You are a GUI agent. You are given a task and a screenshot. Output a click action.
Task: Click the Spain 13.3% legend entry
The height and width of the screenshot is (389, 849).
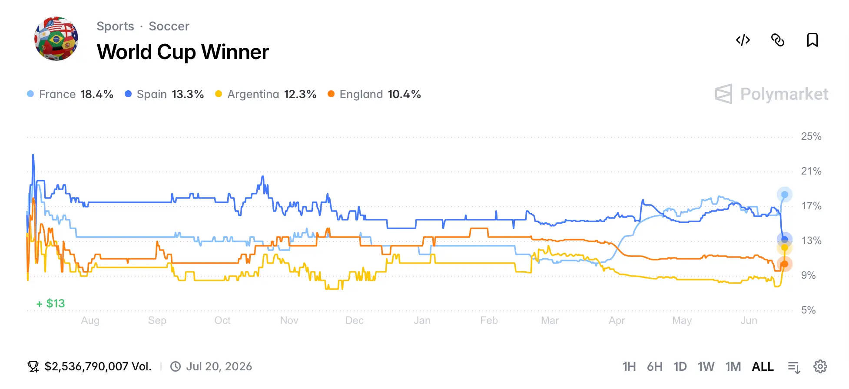(x=164, y=94)
